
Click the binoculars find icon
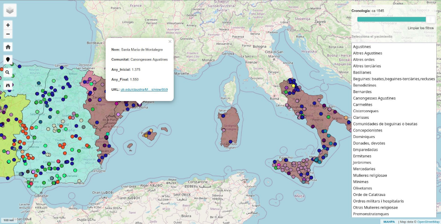(x=8, y=85)
